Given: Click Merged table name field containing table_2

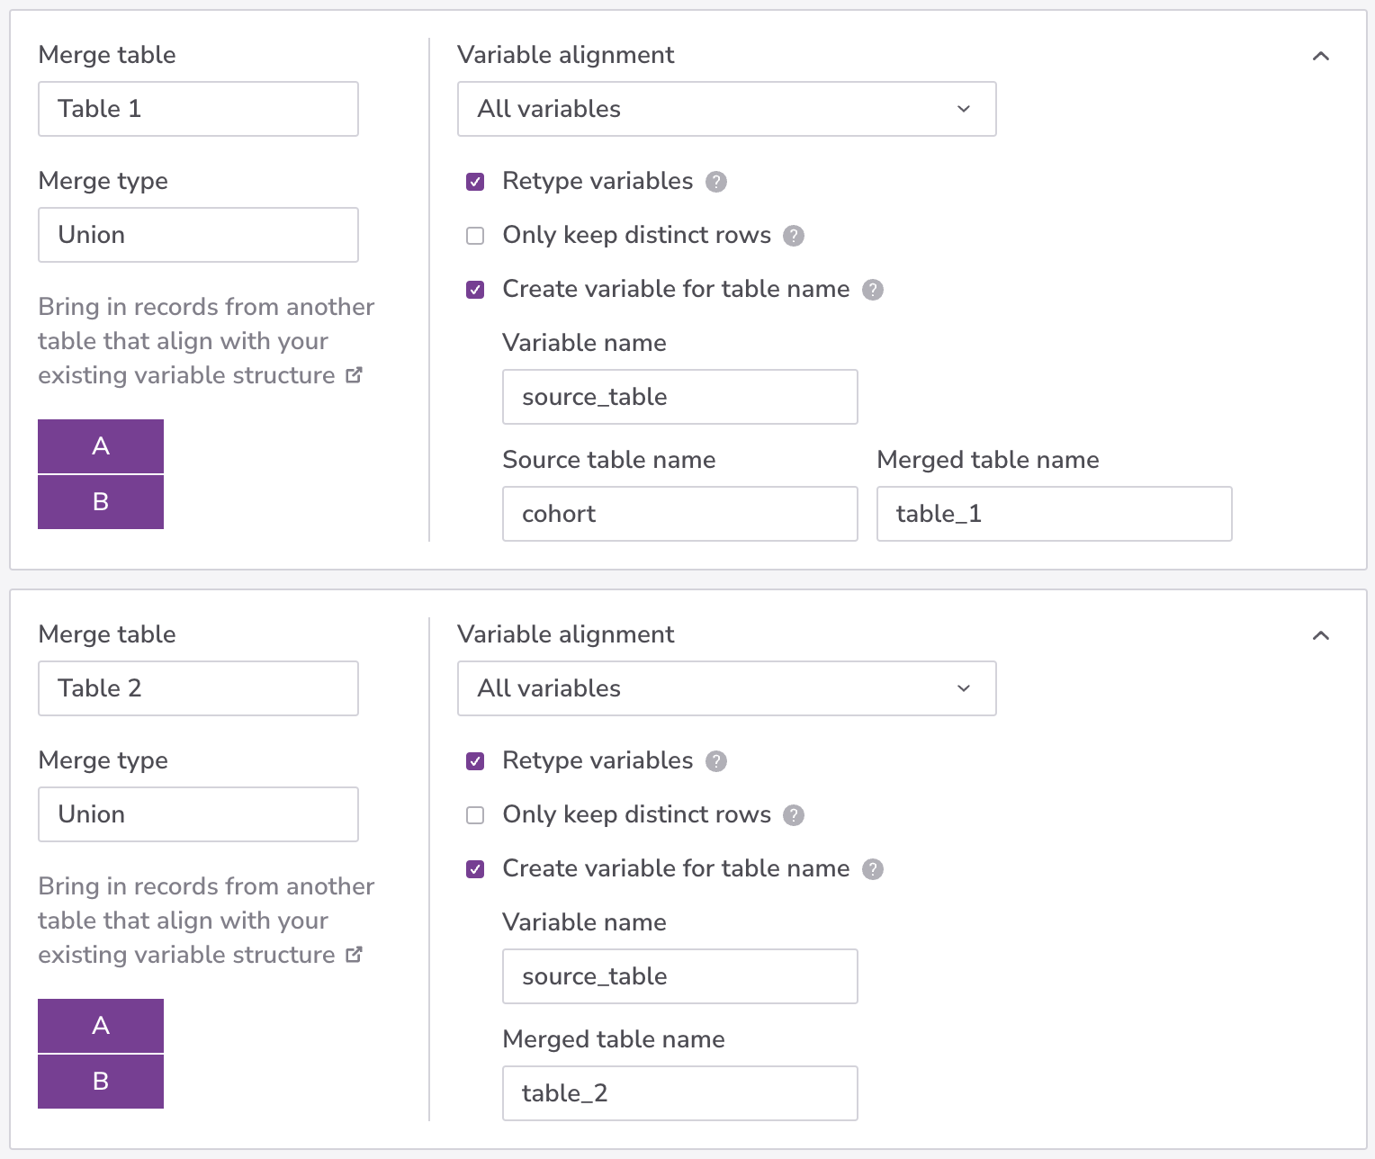Looking at the screenshot, I should point(679,1093).
